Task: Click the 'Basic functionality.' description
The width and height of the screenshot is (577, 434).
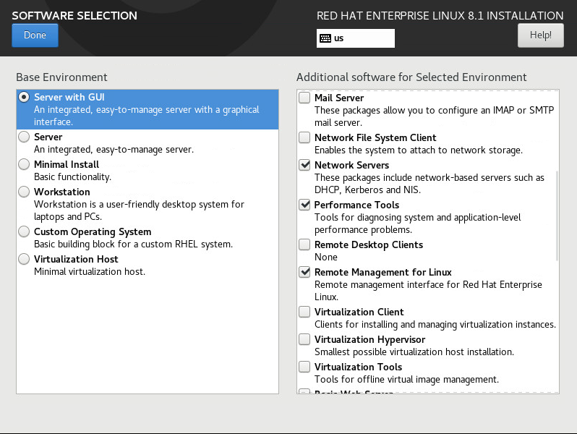Action: point(72,177)
